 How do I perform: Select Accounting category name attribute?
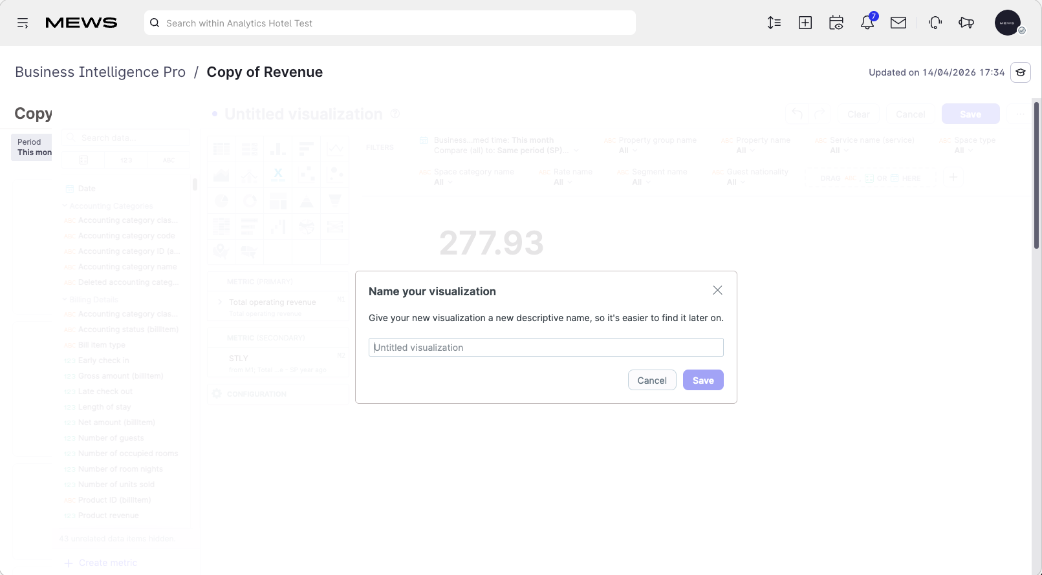[121, 267]
